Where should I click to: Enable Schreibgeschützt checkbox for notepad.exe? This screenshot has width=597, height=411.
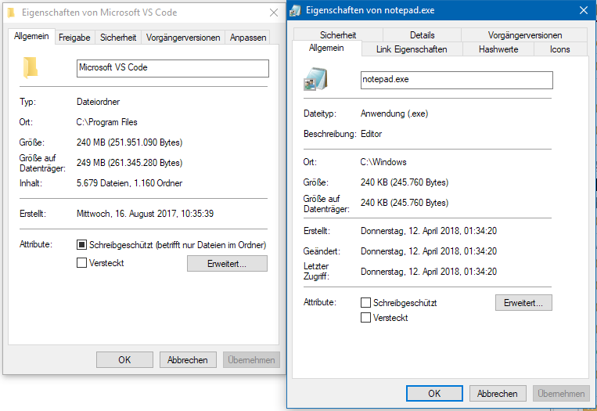(x=365, y=302)
